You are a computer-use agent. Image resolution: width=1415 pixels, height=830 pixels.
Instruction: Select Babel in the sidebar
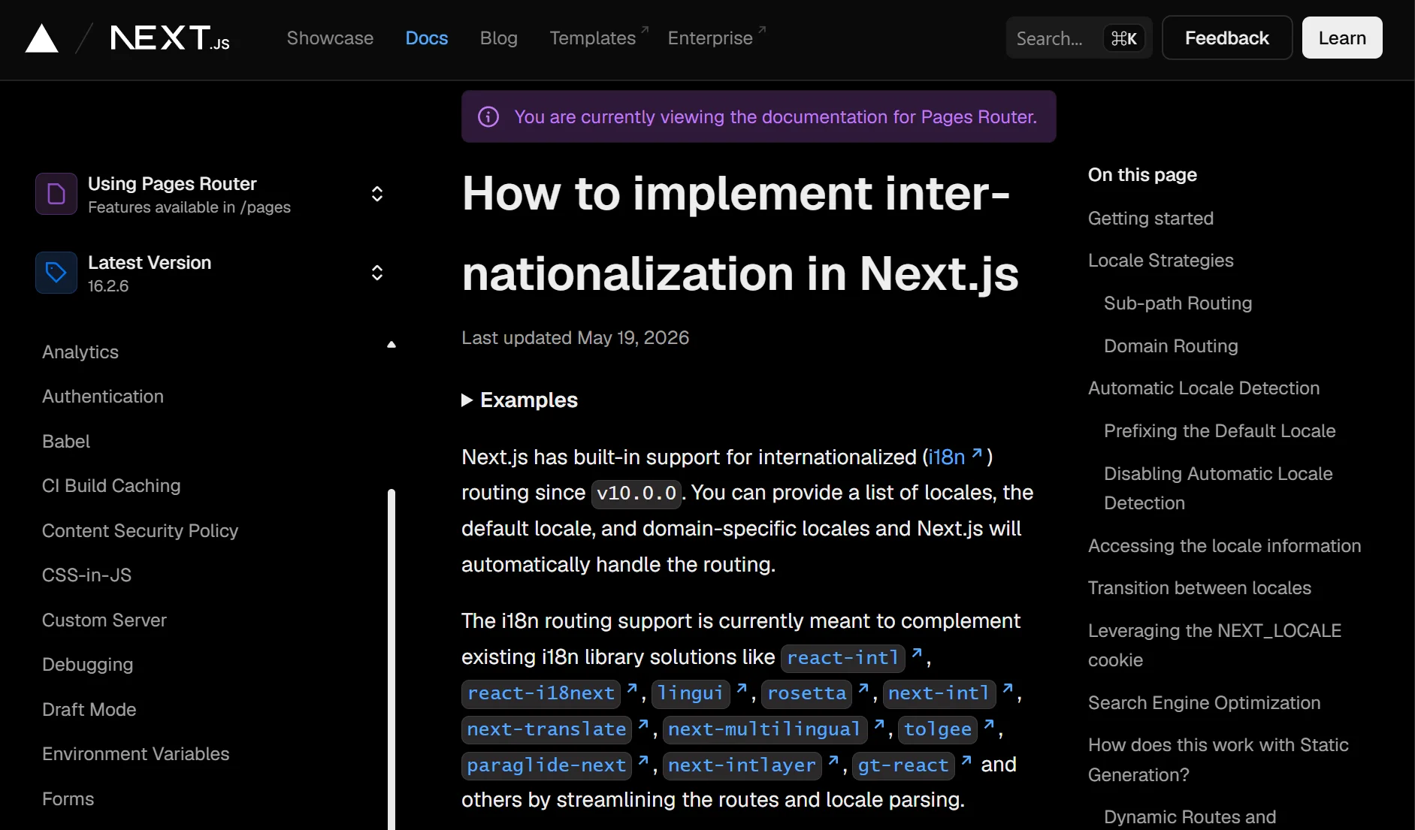point(66,442)
